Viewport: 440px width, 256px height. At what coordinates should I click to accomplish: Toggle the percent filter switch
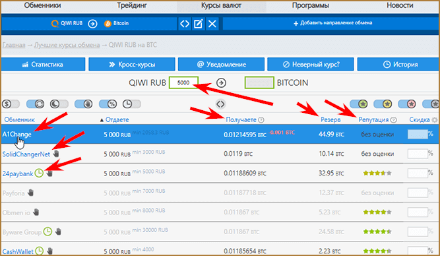(x=108, y=104)
